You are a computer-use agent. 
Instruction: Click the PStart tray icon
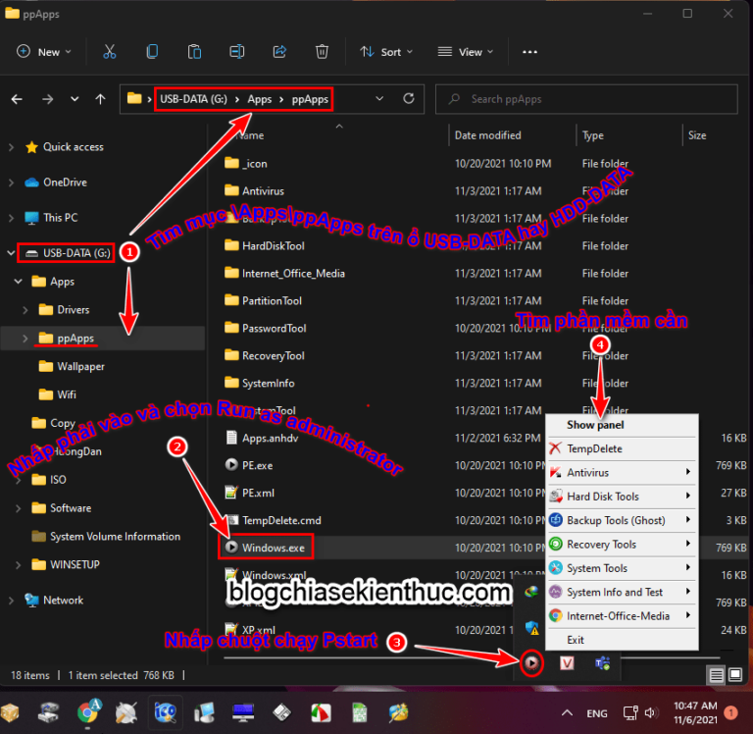(x=530, y=663)
